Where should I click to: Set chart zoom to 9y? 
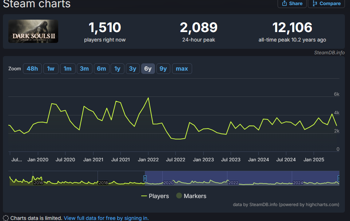pyautogui.click(x=163, y=68)
